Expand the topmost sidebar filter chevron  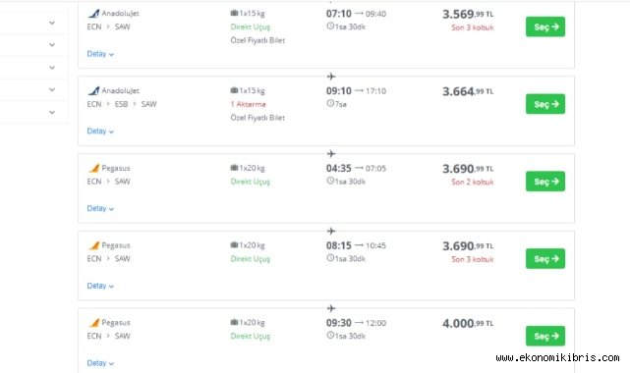pos(52,23)
